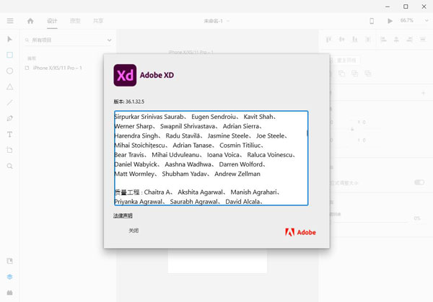Switch to the Prototype tab
This screenshot has height=302, width=433.
[75, 21]
